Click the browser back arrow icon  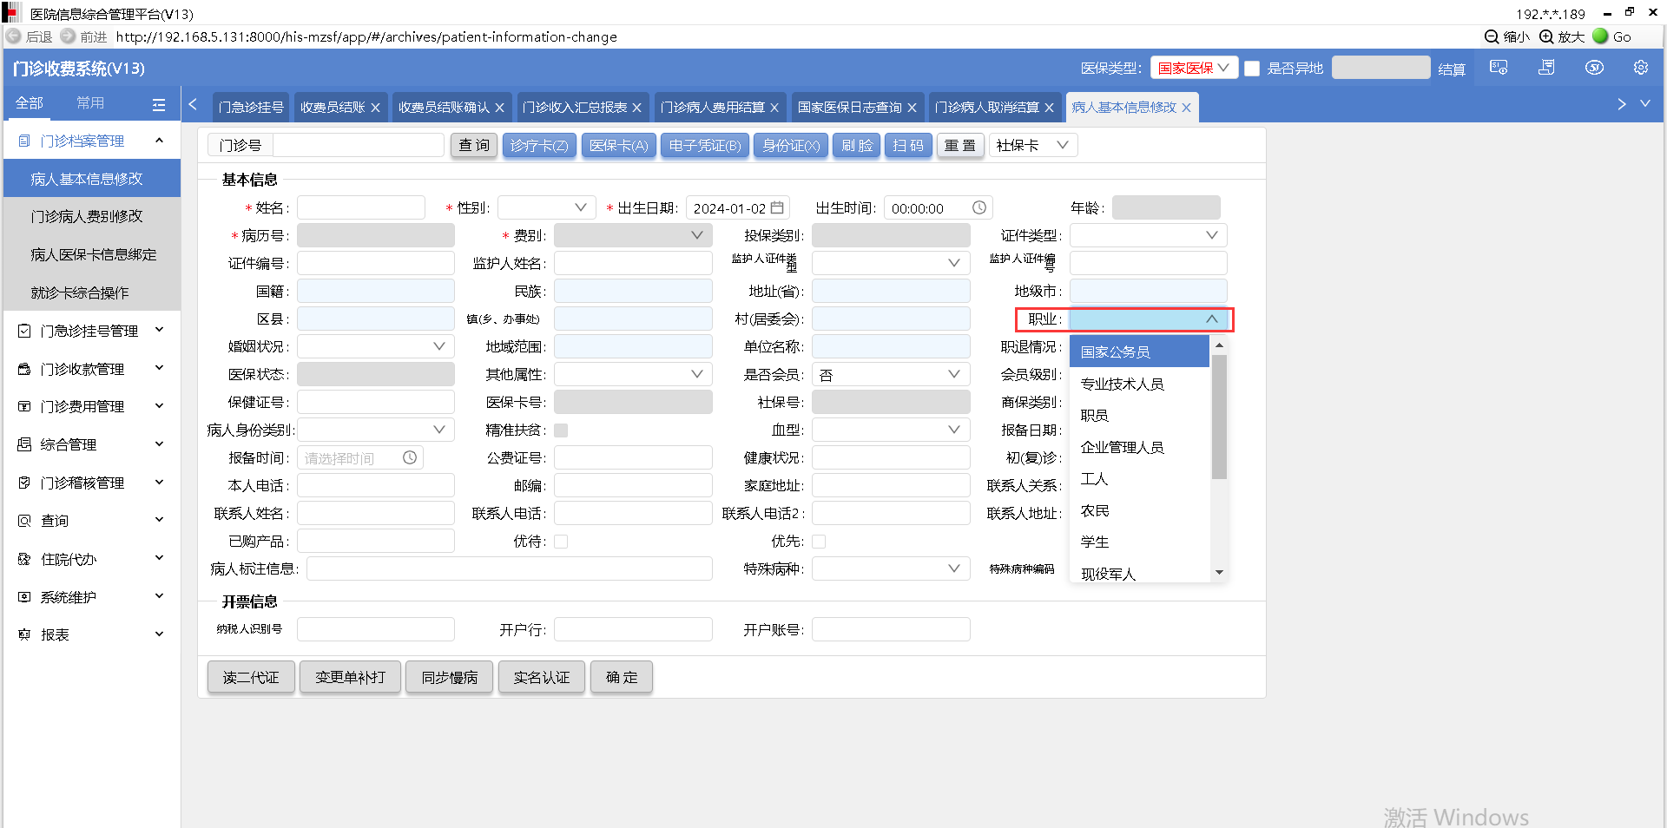tap(13, 36)
